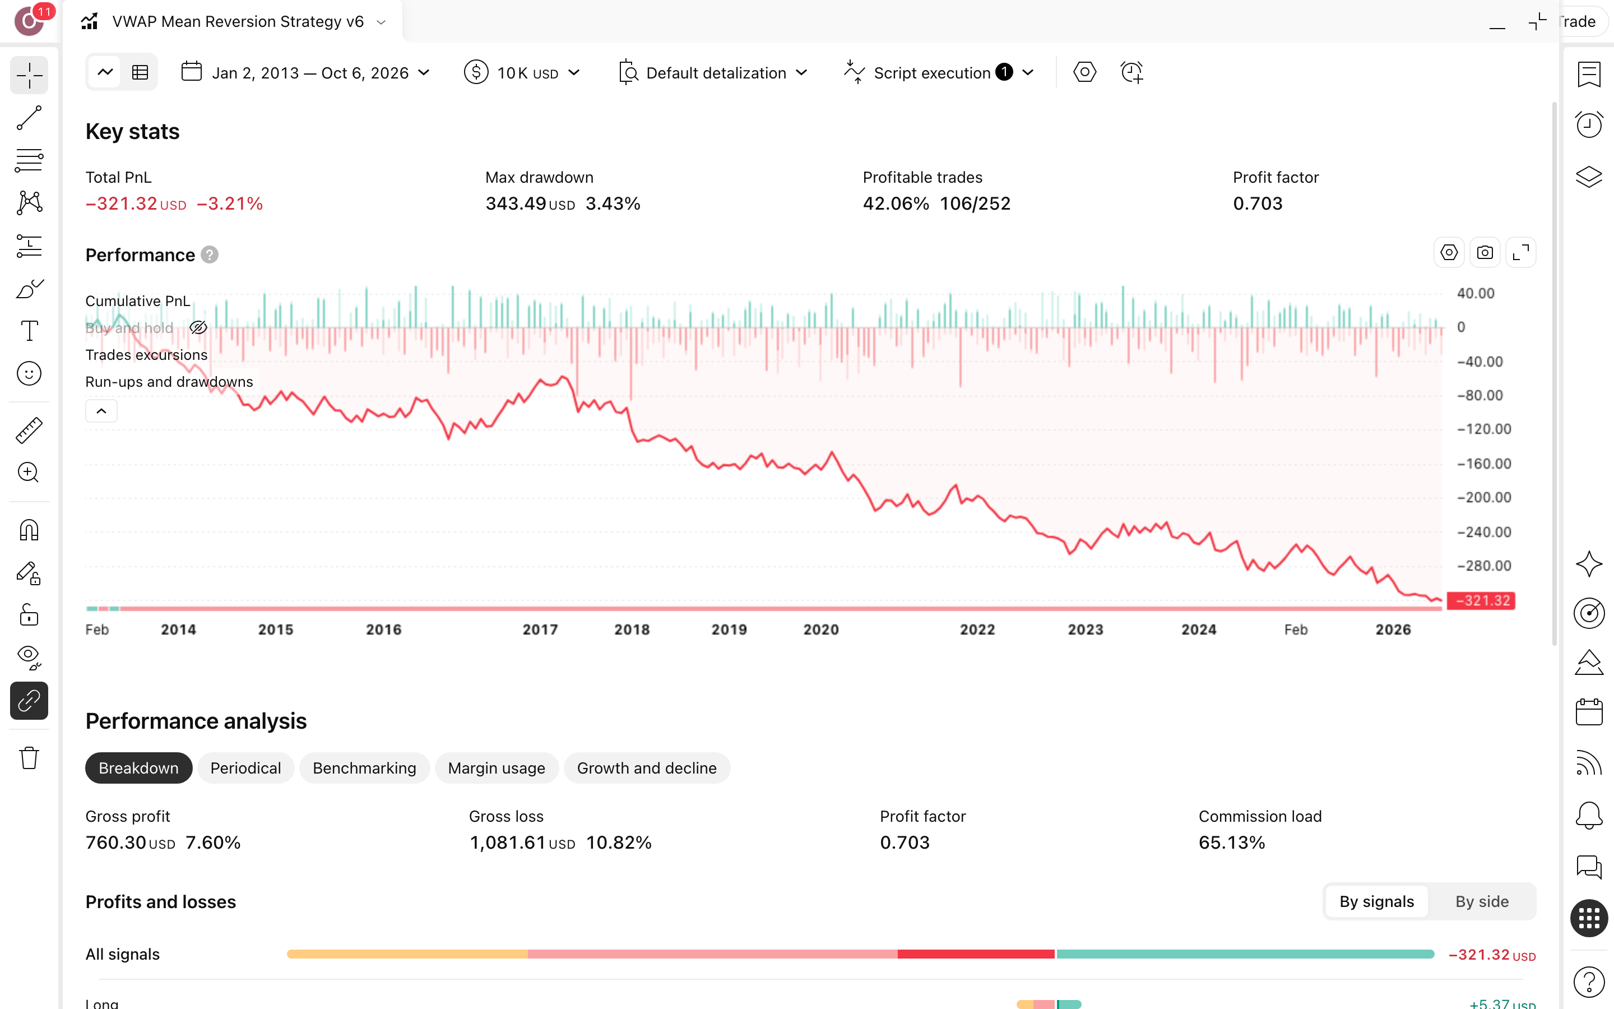Image resolution: width=1614 pixels, height=1009 pixels.
Task: Open the forecasting and measurement tools
Action: (x=29, y=246)
